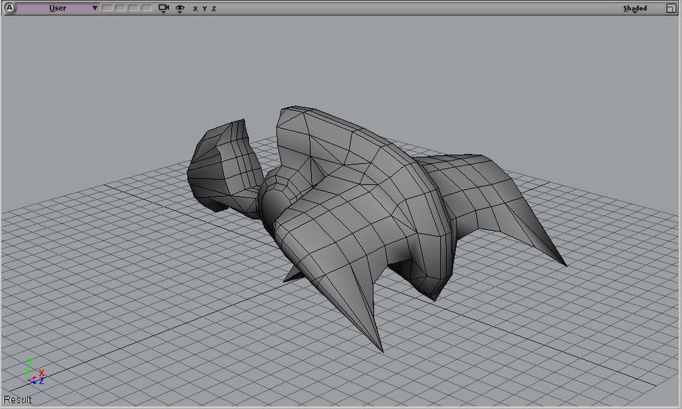The width and height of the screenshot is (682, 409).
Task: Click the fourth memo camera slot box
Action: 147,8
